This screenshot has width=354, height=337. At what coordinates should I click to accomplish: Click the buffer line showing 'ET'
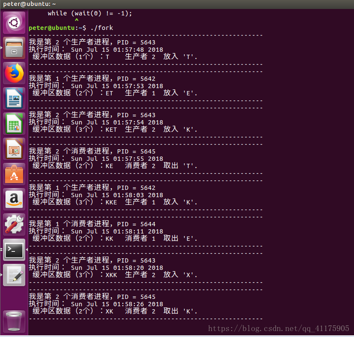[115, 93]
